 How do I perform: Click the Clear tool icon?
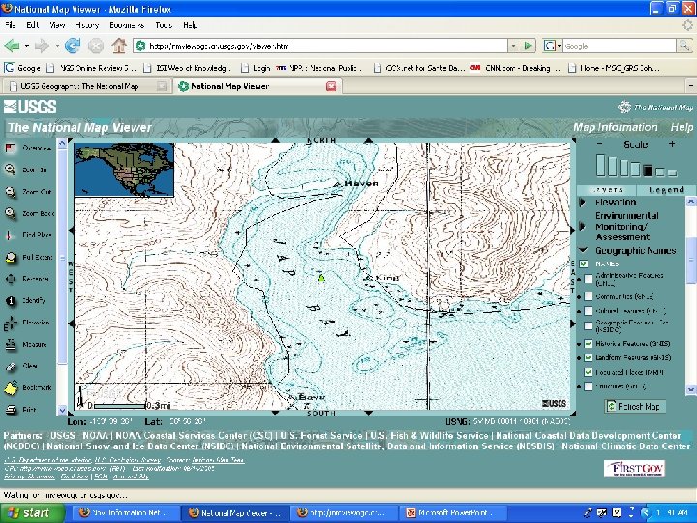pos(11,366)
